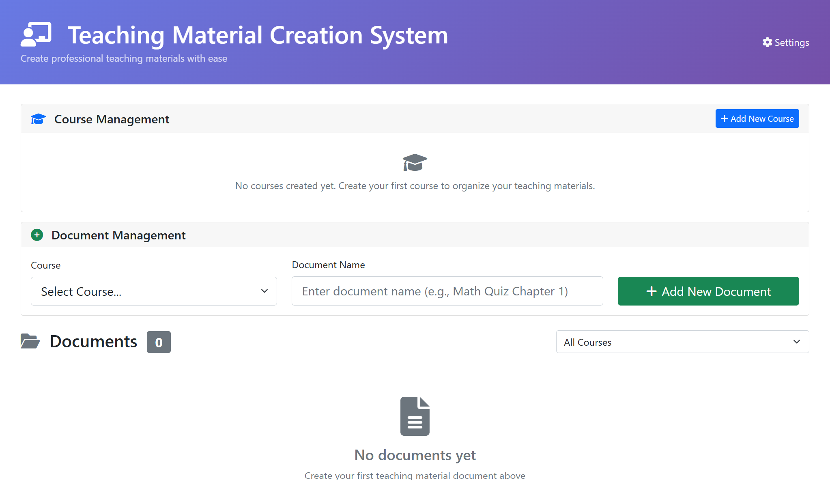The width and height of the screenshot is (830, 480).
Task: Click the zero count badge beside Documents
Action: 159,342
